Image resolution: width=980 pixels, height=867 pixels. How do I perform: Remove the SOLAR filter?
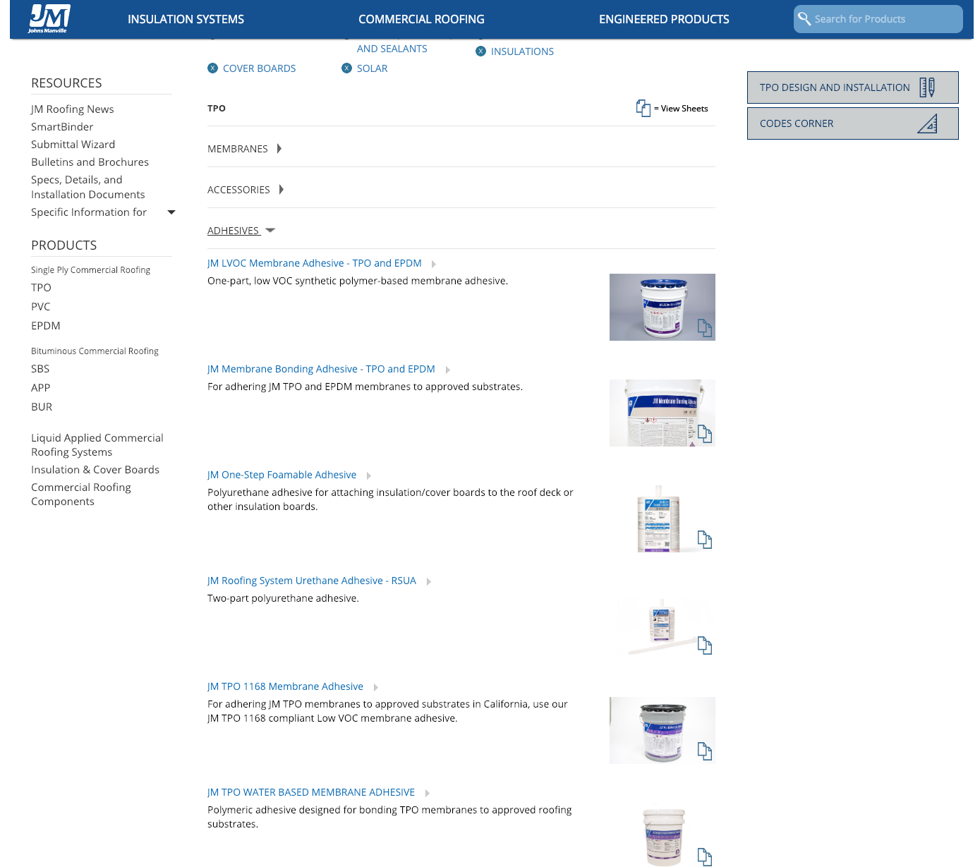pyautogui.click(x=346, y=68)
